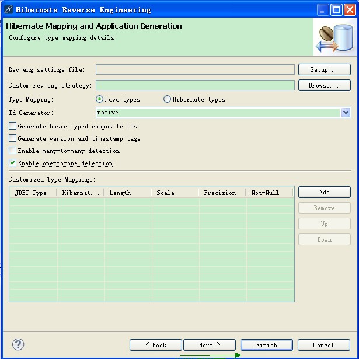The image size is (359, 359).
Task: Close the Hibernate Reverse Engineering window
Action: pos(350,10)
